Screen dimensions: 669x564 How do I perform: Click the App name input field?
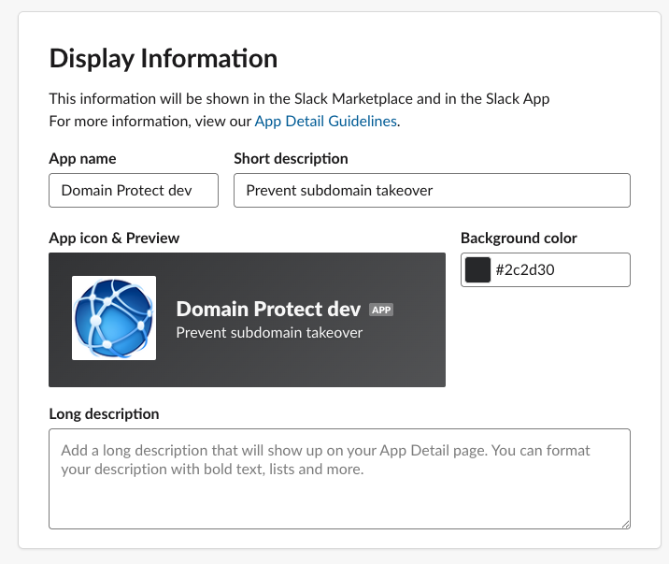[134, 191]
